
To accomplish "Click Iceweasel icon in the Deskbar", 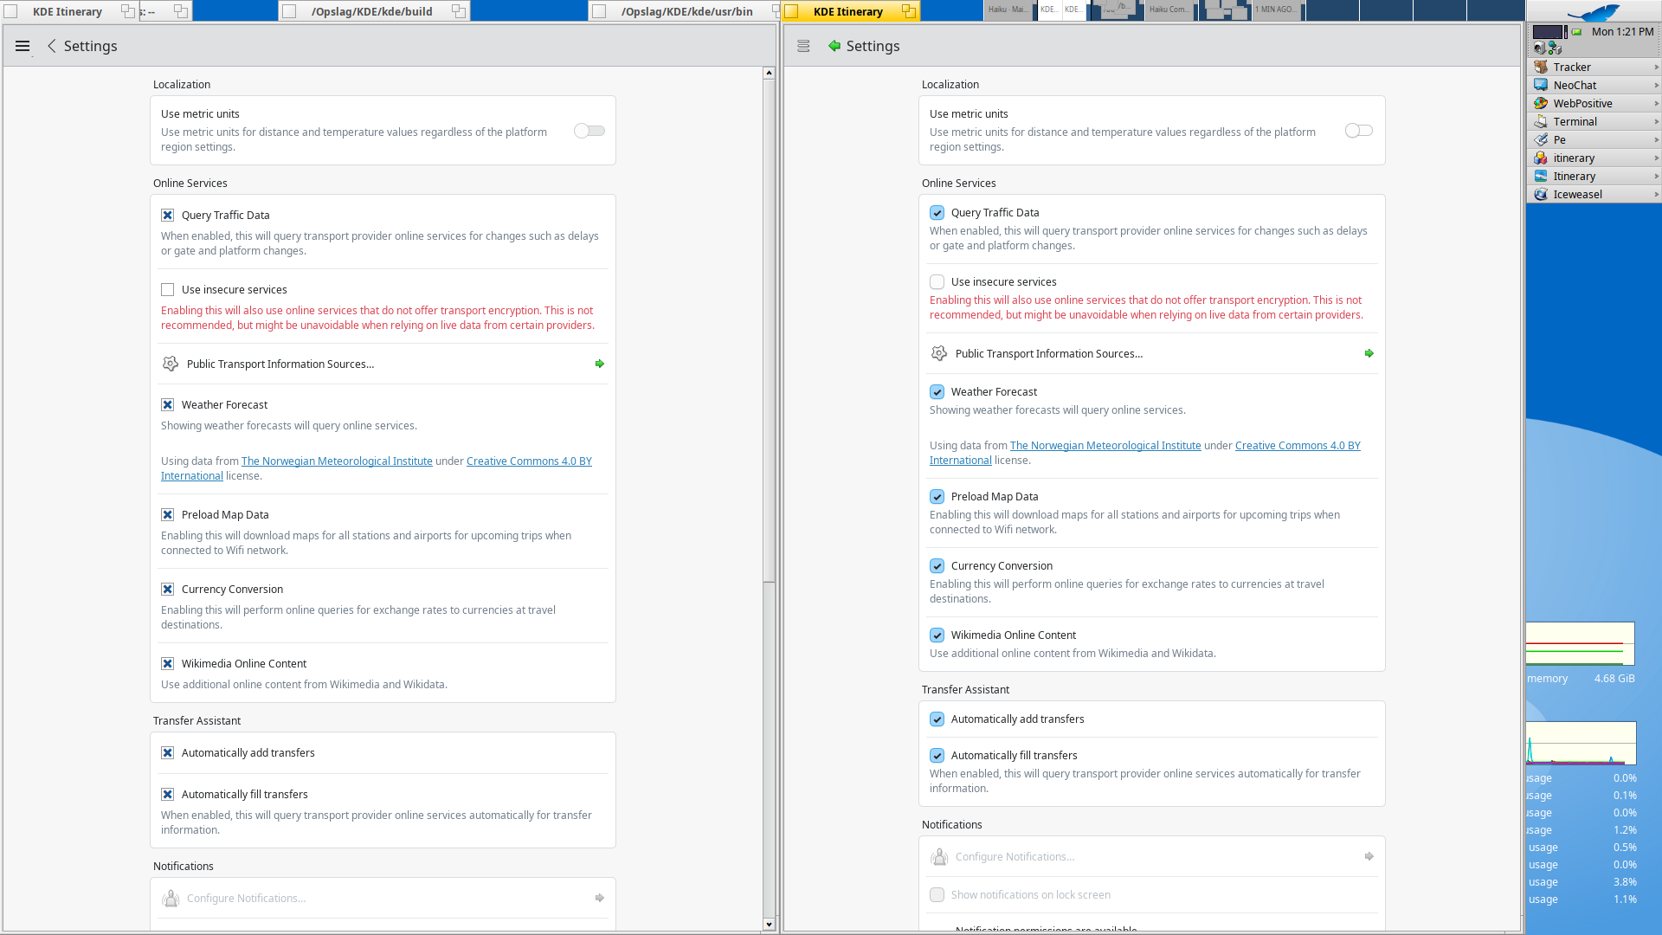I will [x=1541, y=194].
